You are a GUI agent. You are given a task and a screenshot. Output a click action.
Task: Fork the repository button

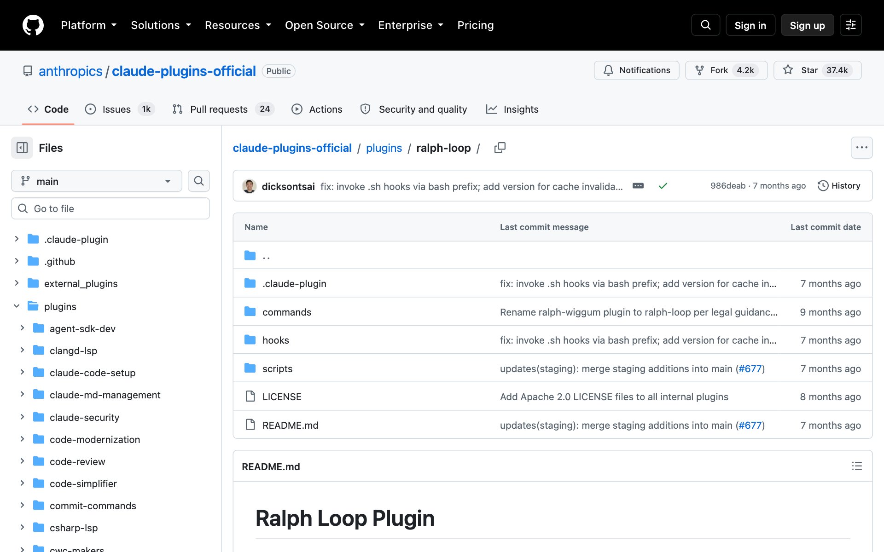pos(726,70)
